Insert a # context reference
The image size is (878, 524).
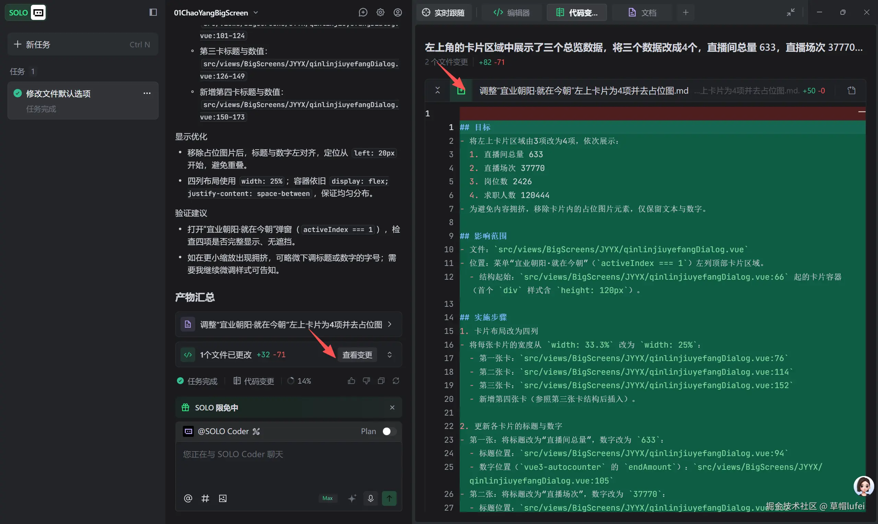205,498
